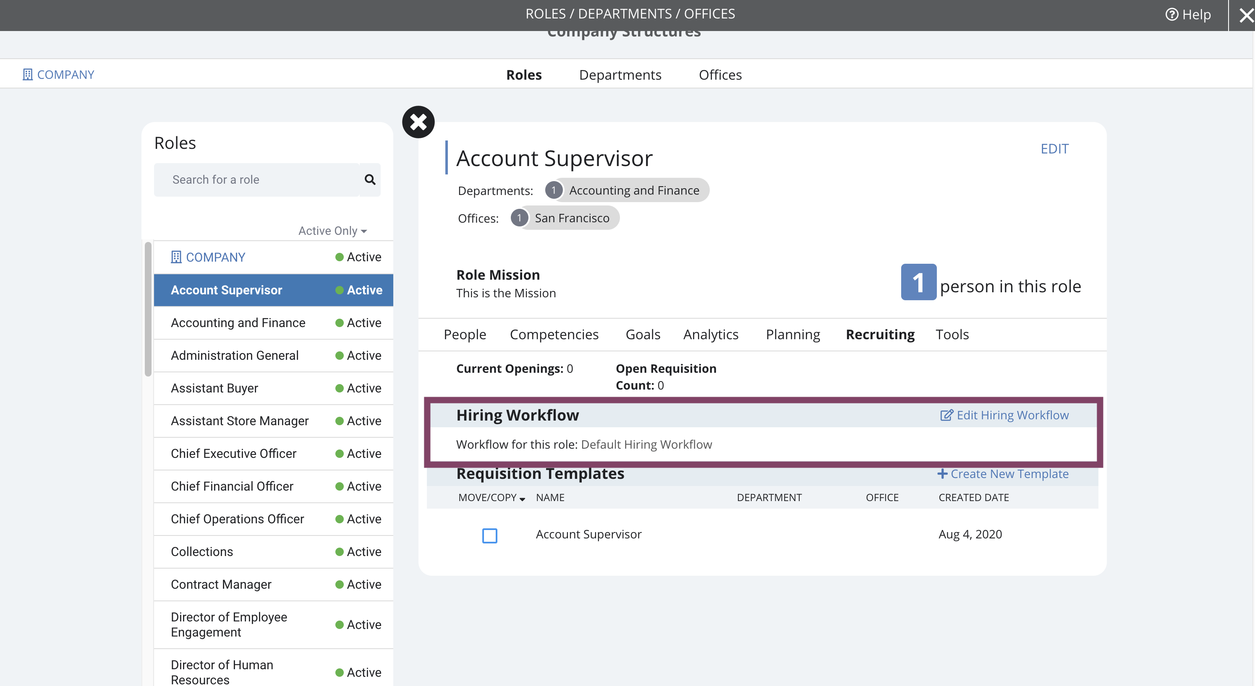Screen dimensions: 1255x686
Task: Click the CREATED DATE column header
Action: [973, 498]
